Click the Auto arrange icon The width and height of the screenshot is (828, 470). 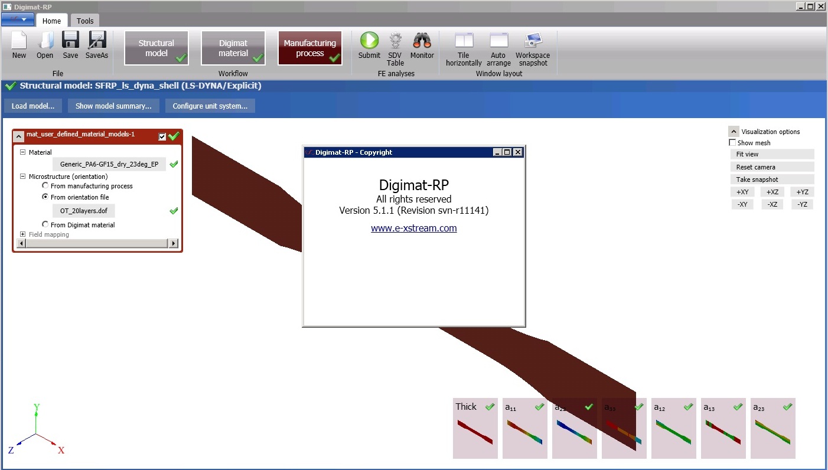click(499, 49)
